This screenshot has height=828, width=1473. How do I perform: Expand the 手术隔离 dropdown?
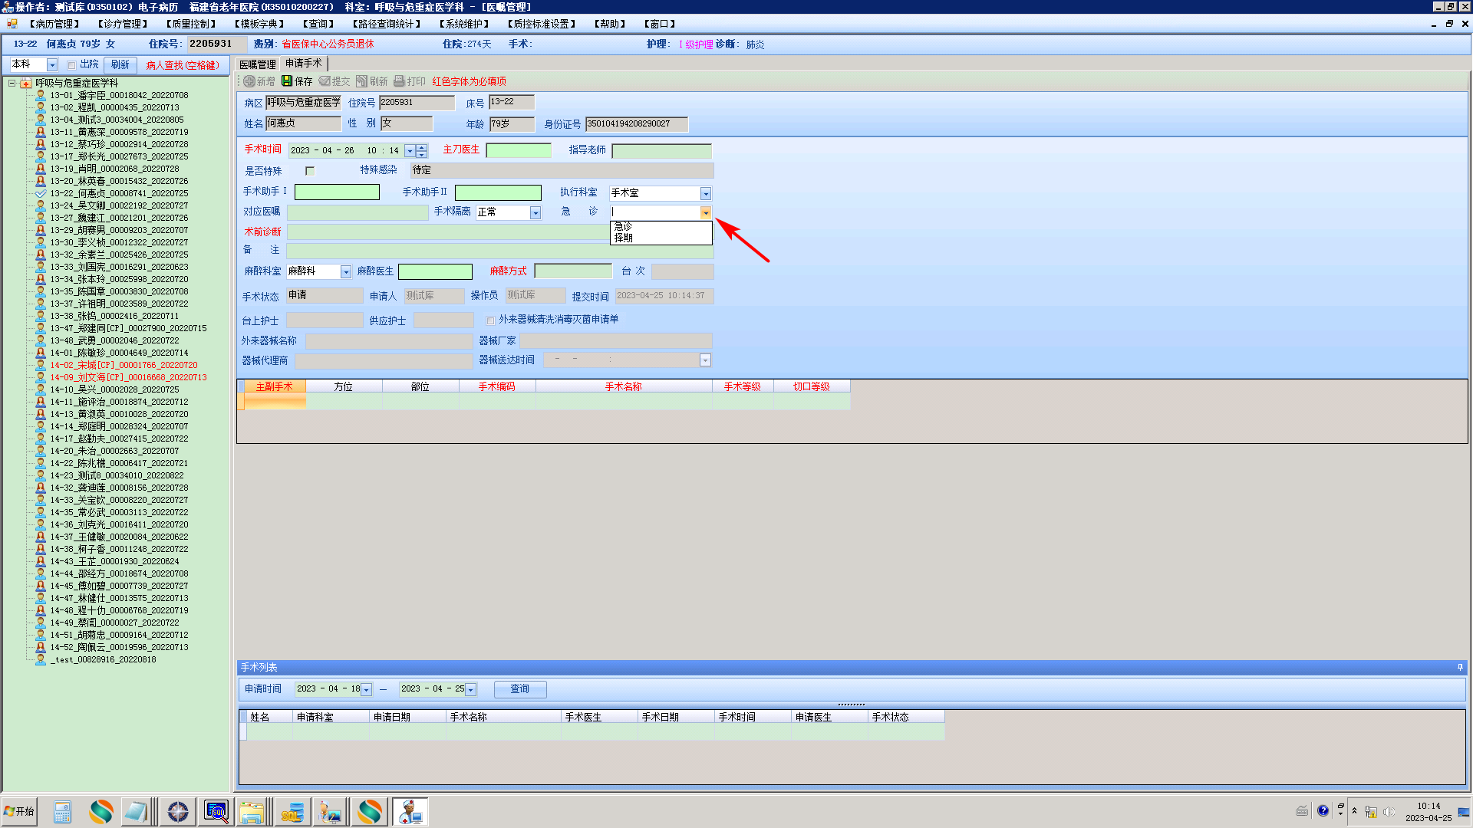coord(535,213)
